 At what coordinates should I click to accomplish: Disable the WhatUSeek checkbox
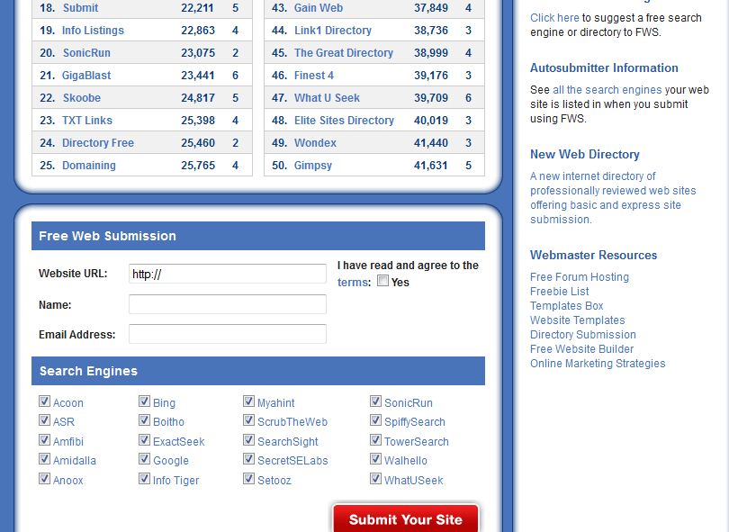375,479
